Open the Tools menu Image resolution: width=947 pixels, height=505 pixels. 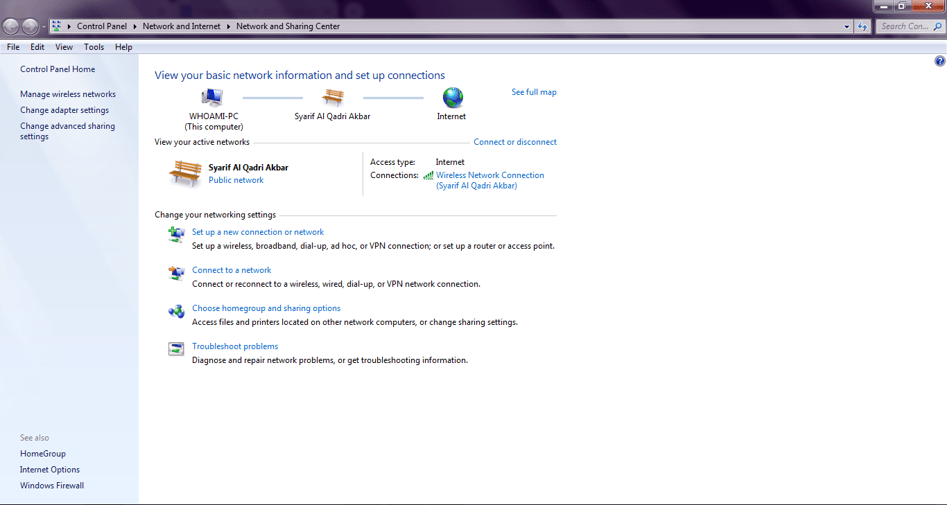point(94,47)
